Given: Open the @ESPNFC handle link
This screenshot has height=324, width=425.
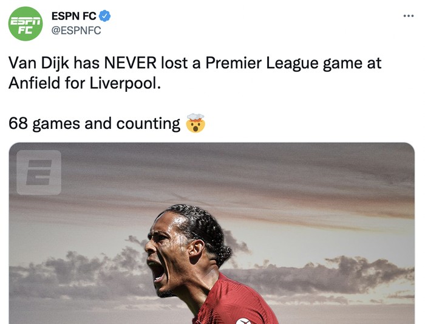Looking at the screenshot, I should click(x=76, y=31).
